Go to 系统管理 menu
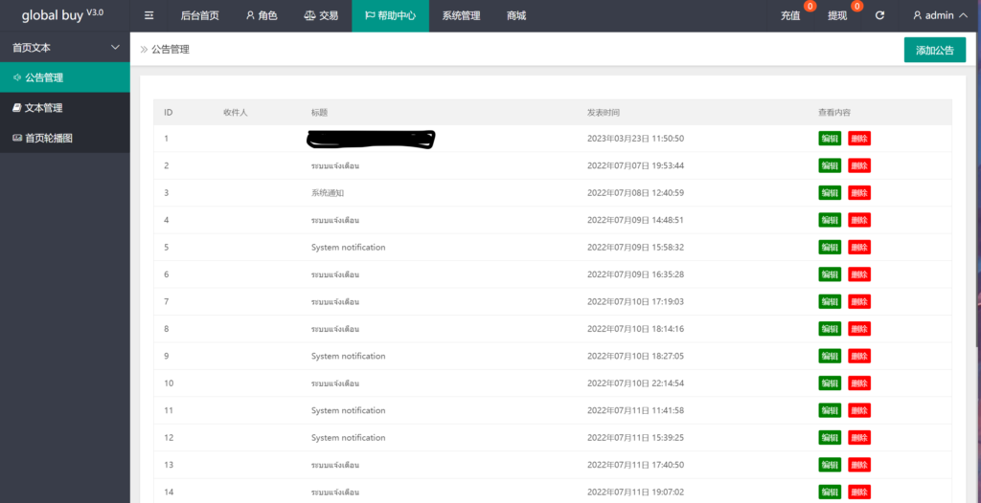The image size is (981, 503). pyautogui.click(x=461, y=15)
